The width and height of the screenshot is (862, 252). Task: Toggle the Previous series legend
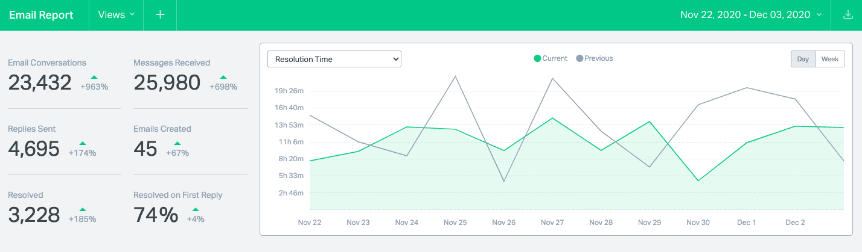click(x=595, y=58)
